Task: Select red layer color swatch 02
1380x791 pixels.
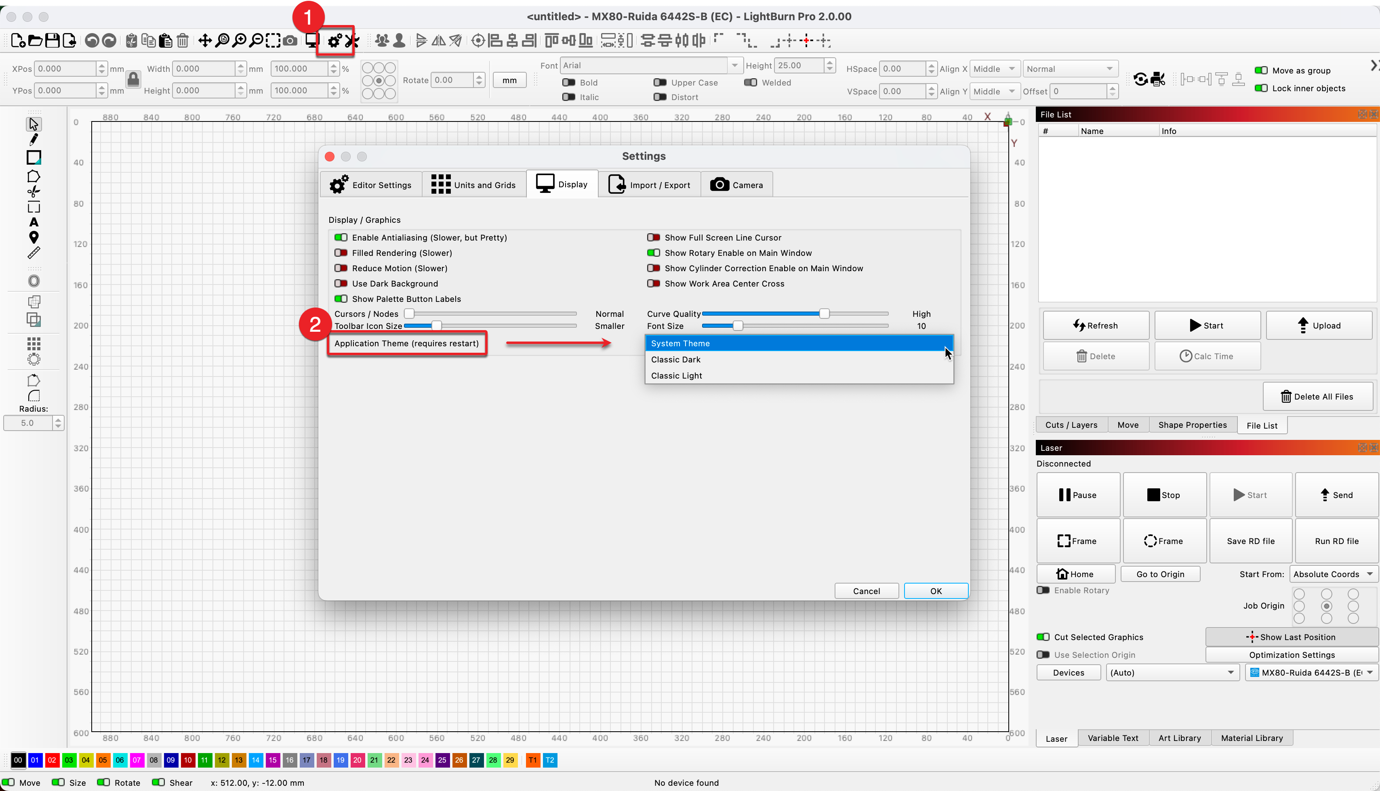Action: 52,760
